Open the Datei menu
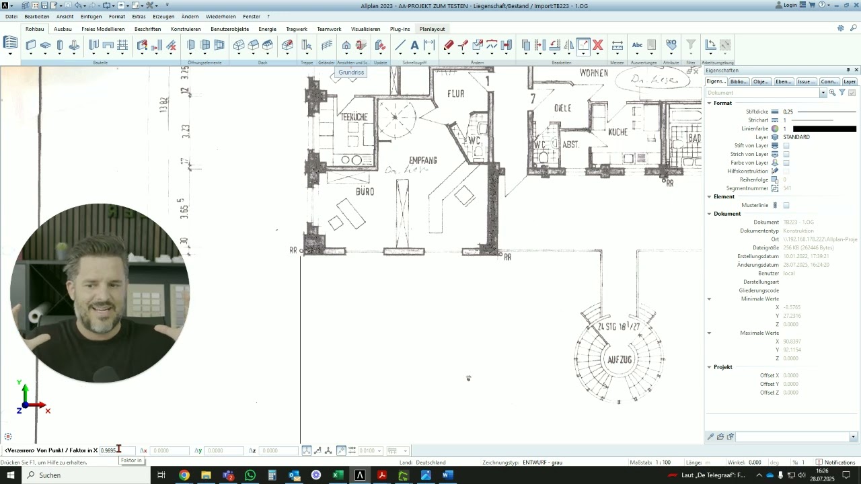The width and height of the screenshot is (861, 484). click(x=11, y=16)
